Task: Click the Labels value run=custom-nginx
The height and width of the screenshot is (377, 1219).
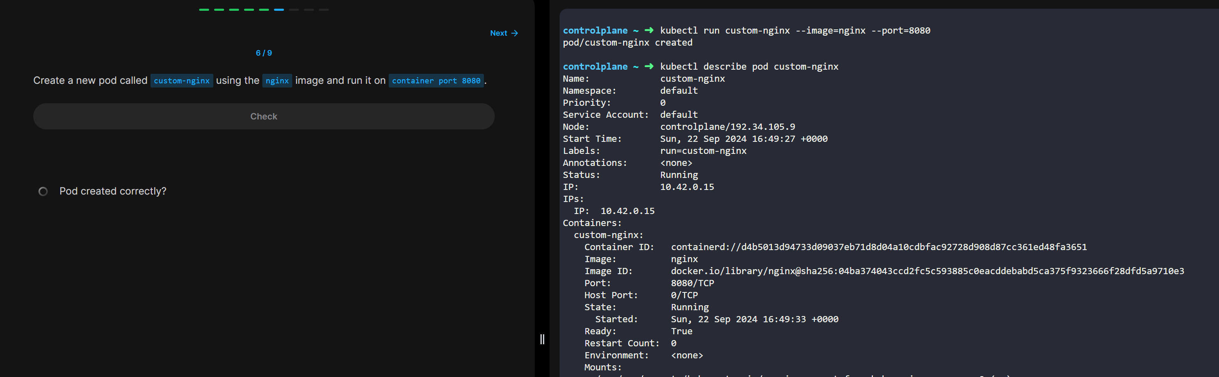Action: tap(703, 151)
